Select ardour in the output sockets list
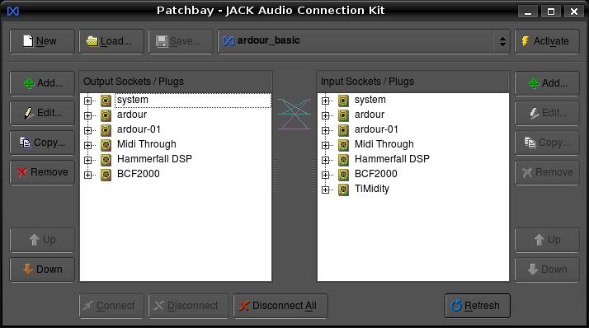Screen dimensions: 589x328 tap(132, 115)
